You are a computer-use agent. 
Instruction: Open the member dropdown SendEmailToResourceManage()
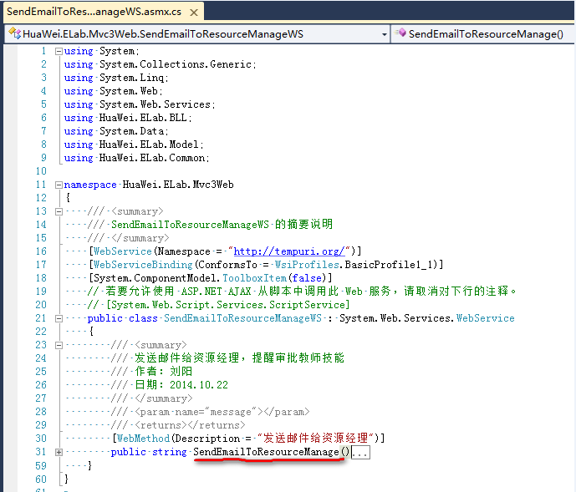click(482, 34)
